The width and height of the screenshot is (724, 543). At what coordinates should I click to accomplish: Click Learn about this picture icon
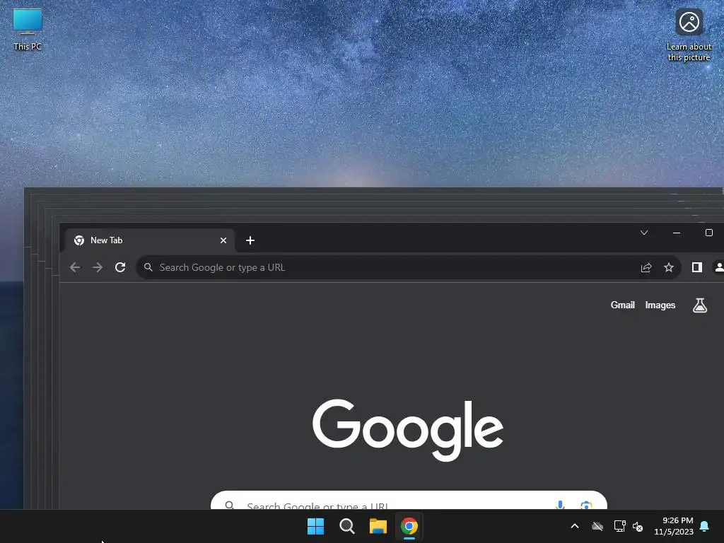[689, 35]
